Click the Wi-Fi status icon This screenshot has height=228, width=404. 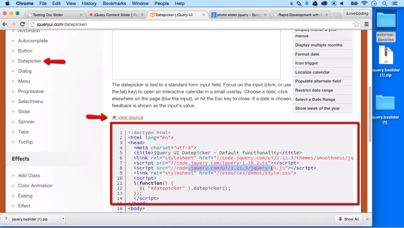pos(364,4)
